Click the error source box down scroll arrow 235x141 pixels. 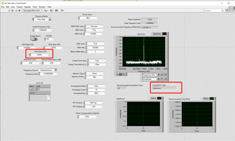click(48, 100)
